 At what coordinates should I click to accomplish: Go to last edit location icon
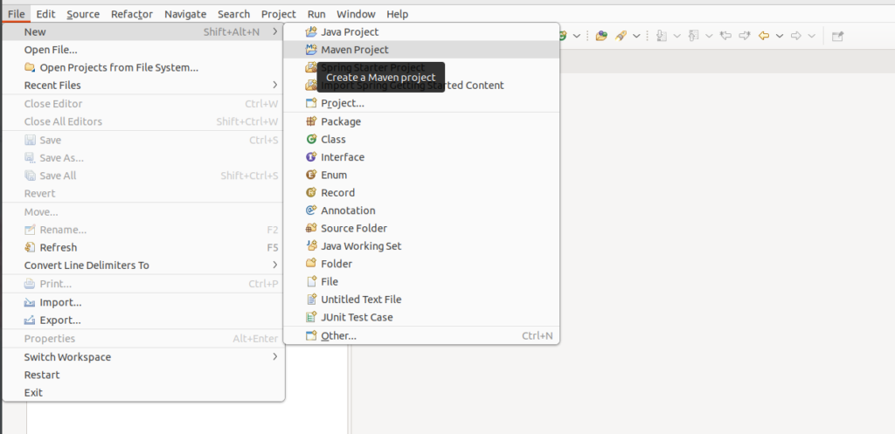(x=726, y=36)
